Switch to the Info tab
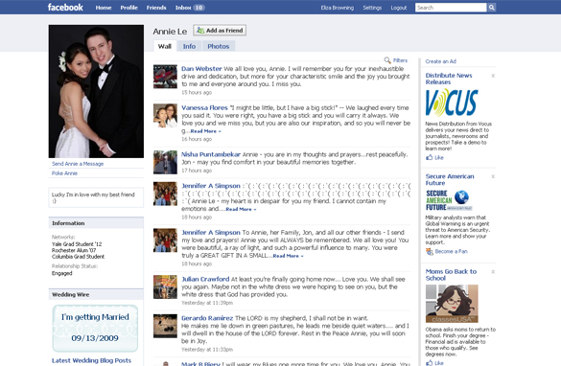Screen dimensions: 561x366 pos(189,46)
